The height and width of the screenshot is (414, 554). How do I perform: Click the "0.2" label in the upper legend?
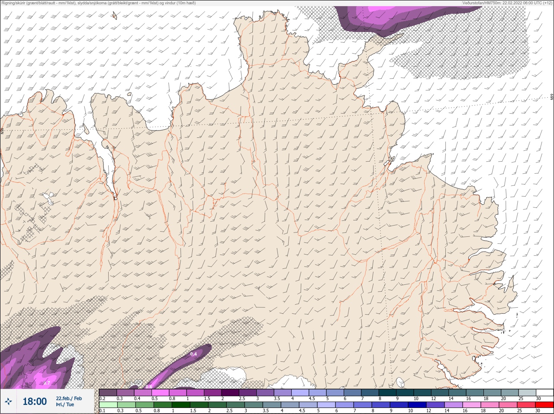coord(102,398)
